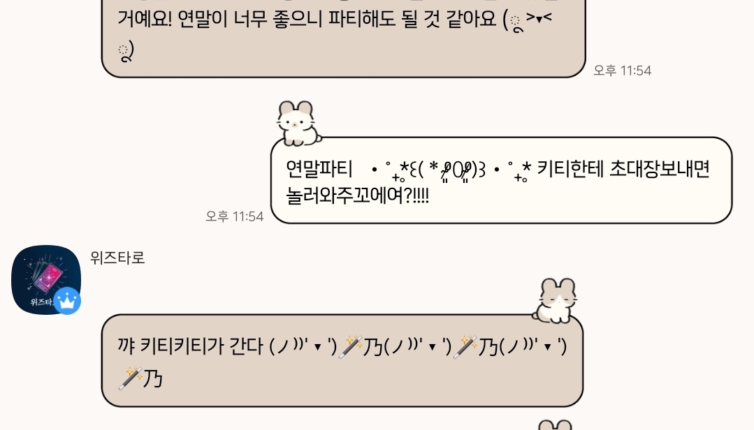
Task: Select the 연말파티 invitation message bubble
Action: [x=501, y=181]
